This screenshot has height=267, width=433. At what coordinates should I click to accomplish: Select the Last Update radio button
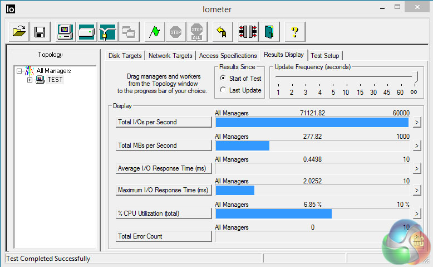pyautogui.click(x=223, y=90)
